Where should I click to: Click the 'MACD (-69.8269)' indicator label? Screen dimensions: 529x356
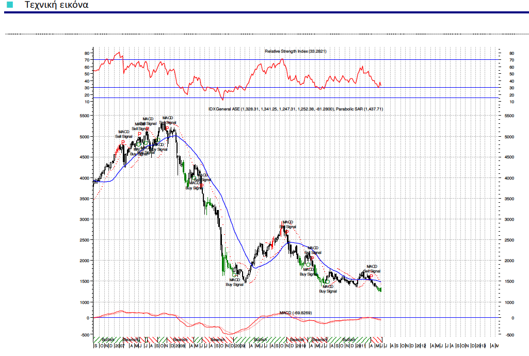[x=296, y=313]
